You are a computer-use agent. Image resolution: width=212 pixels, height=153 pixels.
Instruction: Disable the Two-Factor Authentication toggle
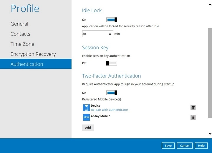click(x=112, y=93)
